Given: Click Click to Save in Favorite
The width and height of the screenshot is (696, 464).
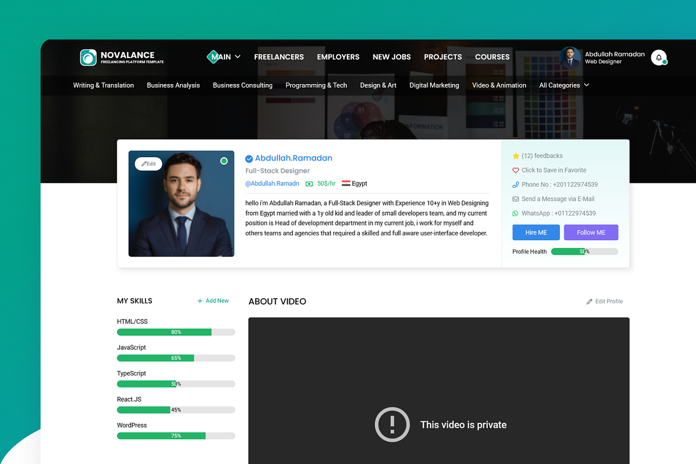Looking at the screenshot, I should point(554,171).
